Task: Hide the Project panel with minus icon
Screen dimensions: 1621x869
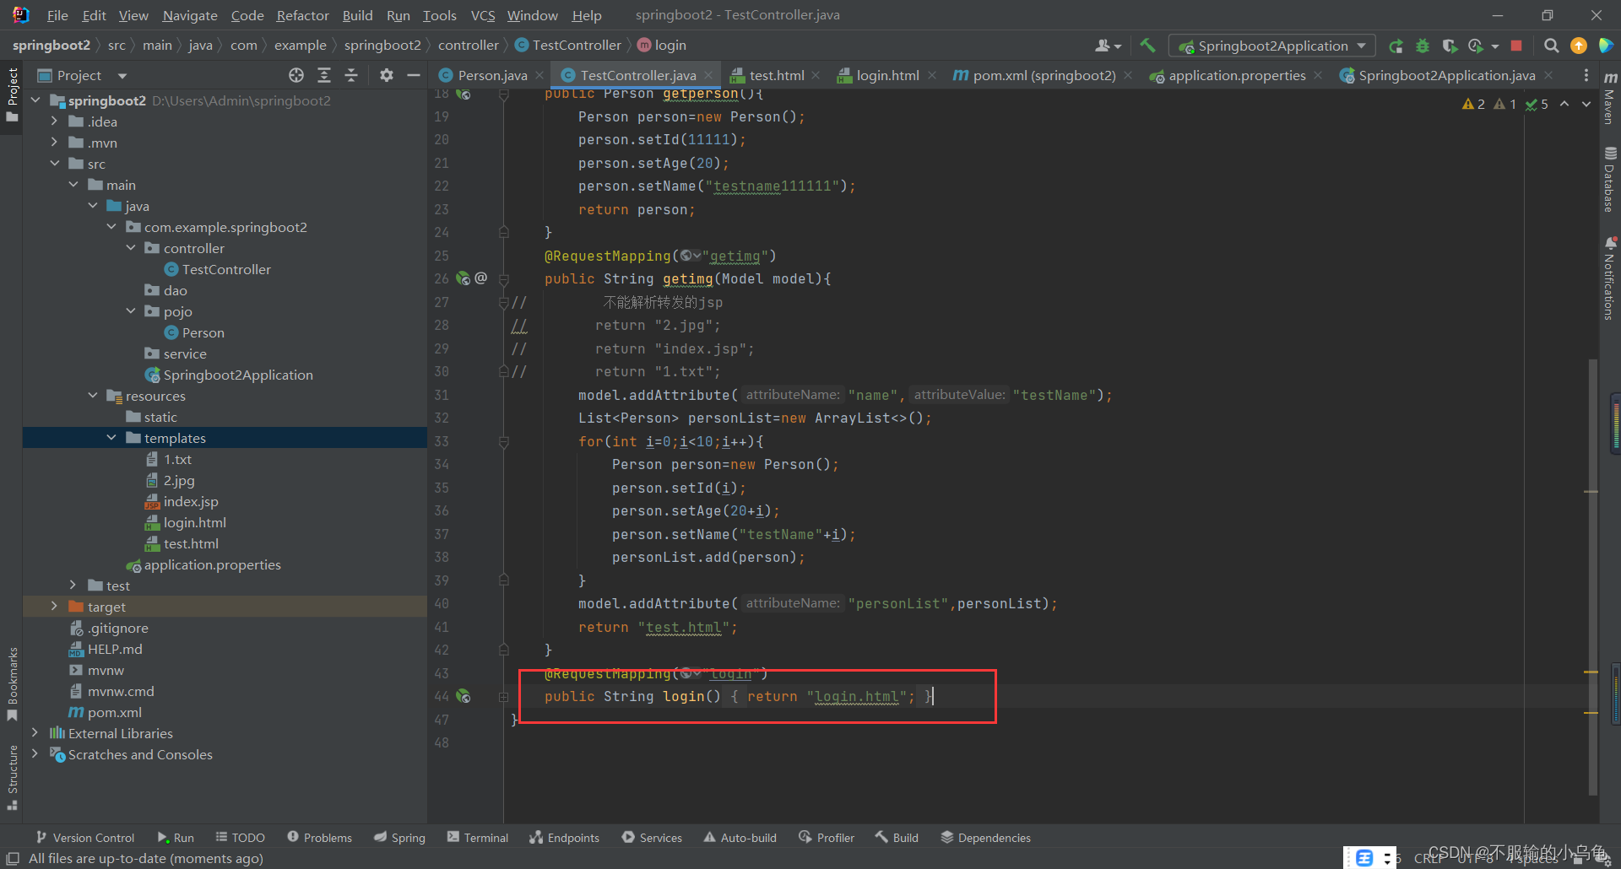Action: point(413,75)
